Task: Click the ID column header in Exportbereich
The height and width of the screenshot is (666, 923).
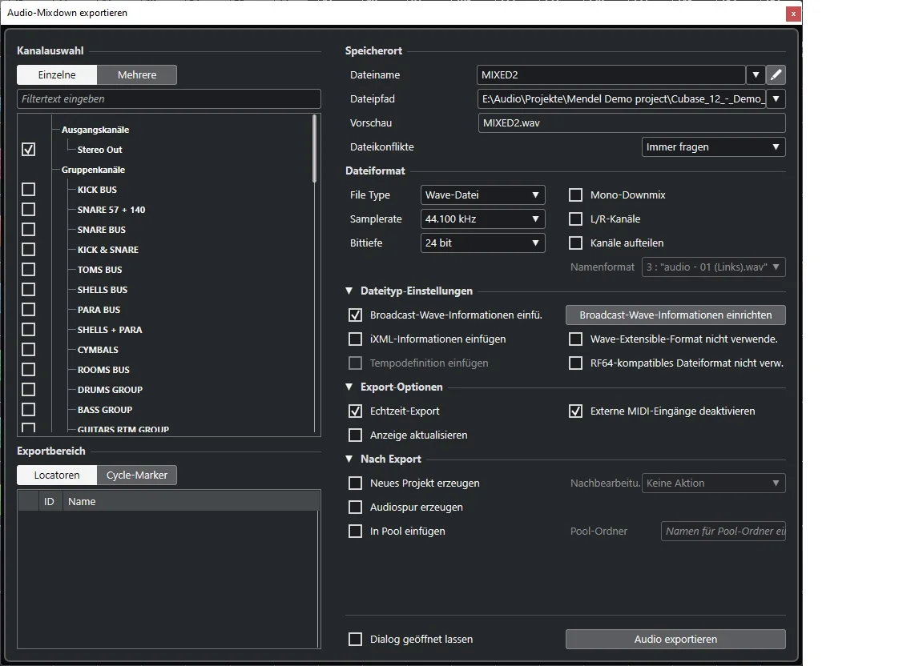Action: (x=49, y=501)
